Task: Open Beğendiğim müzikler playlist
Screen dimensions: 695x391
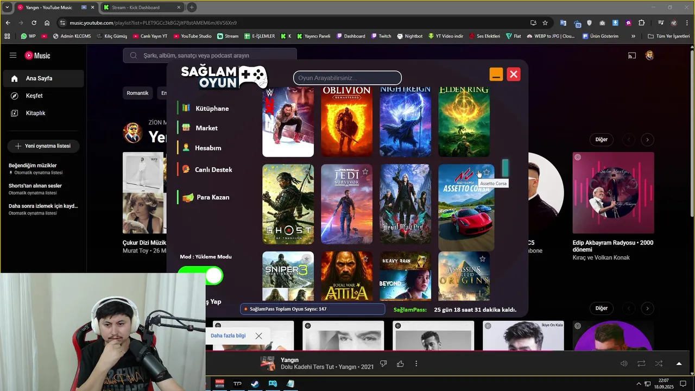Action: tap(43, 169)
